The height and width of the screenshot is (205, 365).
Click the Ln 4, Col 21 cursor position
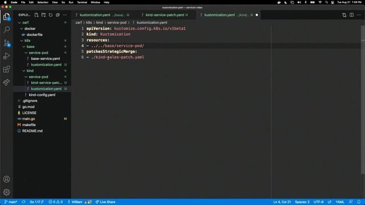click(x=282, y=202)
